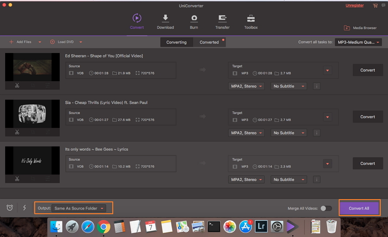Open Finder from the dock
The height and width of the screenshot is (237, 388).
[x=57, y=226]
